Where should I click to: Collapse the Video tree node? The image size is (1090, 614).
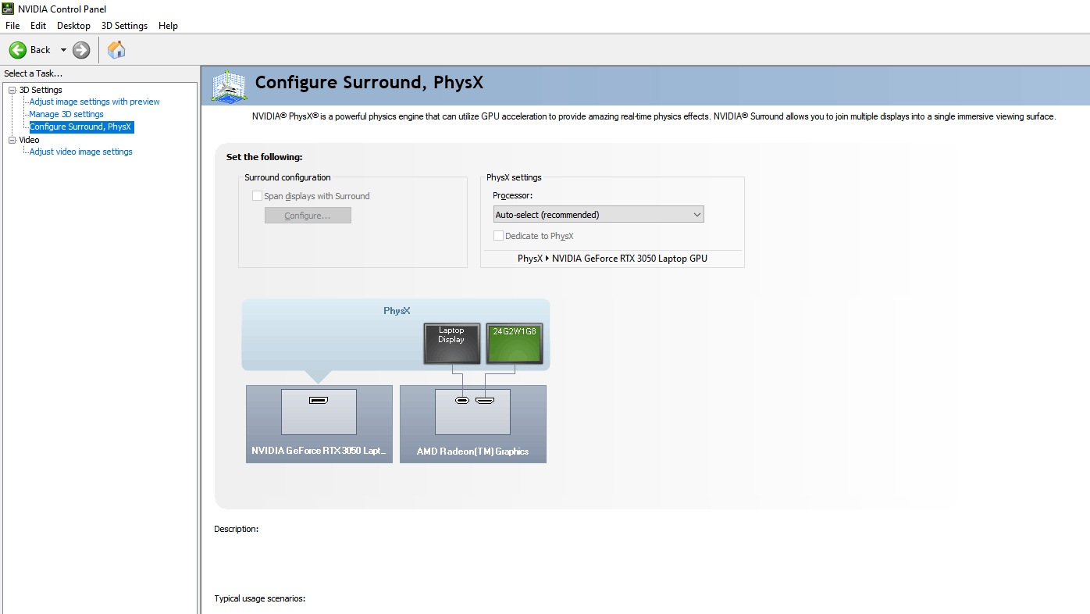[12, 140]
